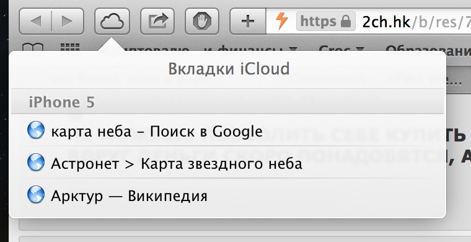Open карта неба – Поиск в Google tab
This screenshot has width=471, height=242.
(227, 132)
